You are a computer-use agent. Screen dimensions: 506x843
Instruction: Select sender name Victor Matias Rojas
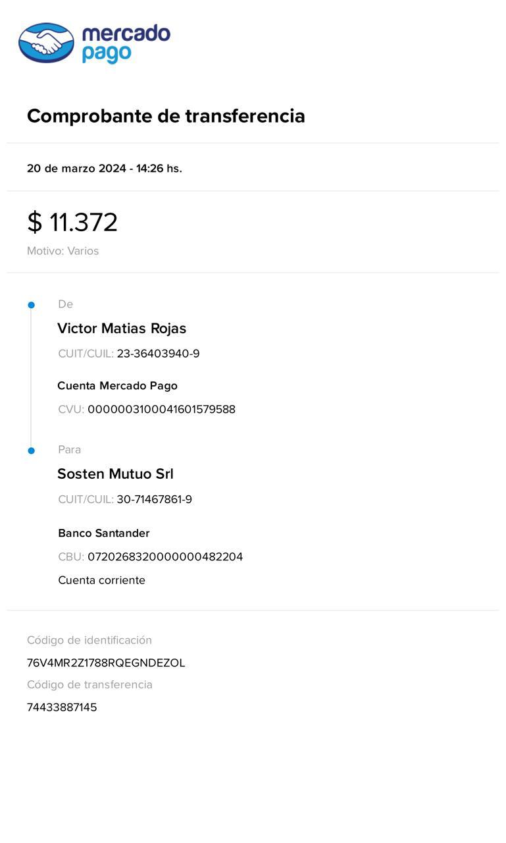pyautogui.click(x=122, y=328)
